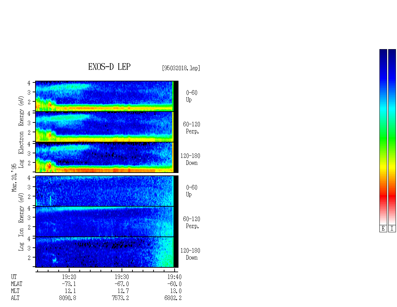Image resolution: width=397 pixels, height=307 pixels.
Task: Click the EXOS-D LEP plot title
Action: (x=109, y=67)
